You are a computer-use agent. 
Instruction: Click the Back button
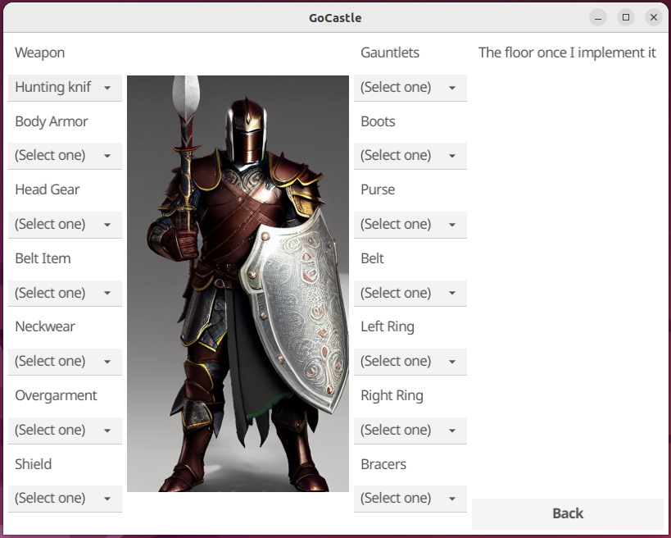567,513
